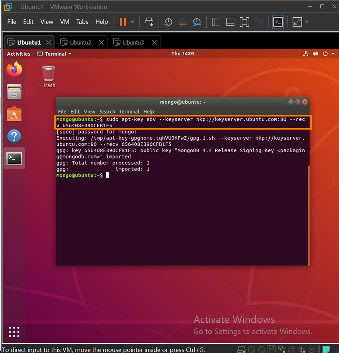Toggle the console thumbnail bar view
The height and width of the screenshot is (353, 339).
pyautogui.click(x=230, y=22)
